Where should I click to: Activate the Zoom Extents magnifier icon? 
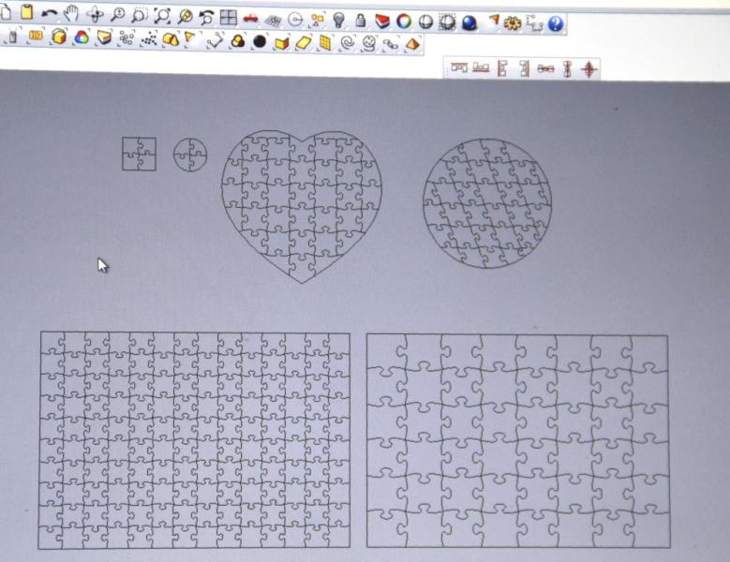pos(162,16)
